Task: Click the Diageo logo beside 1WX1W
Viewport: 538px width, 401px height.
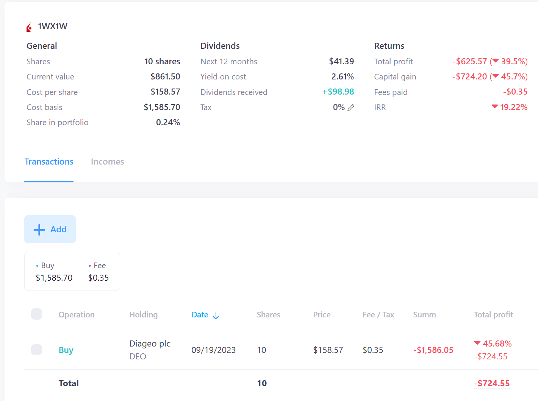Action: point(29,27)
